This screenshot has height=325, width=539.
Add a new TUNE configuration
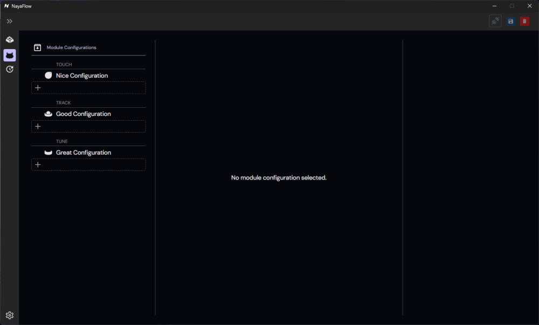pos(88,164)
